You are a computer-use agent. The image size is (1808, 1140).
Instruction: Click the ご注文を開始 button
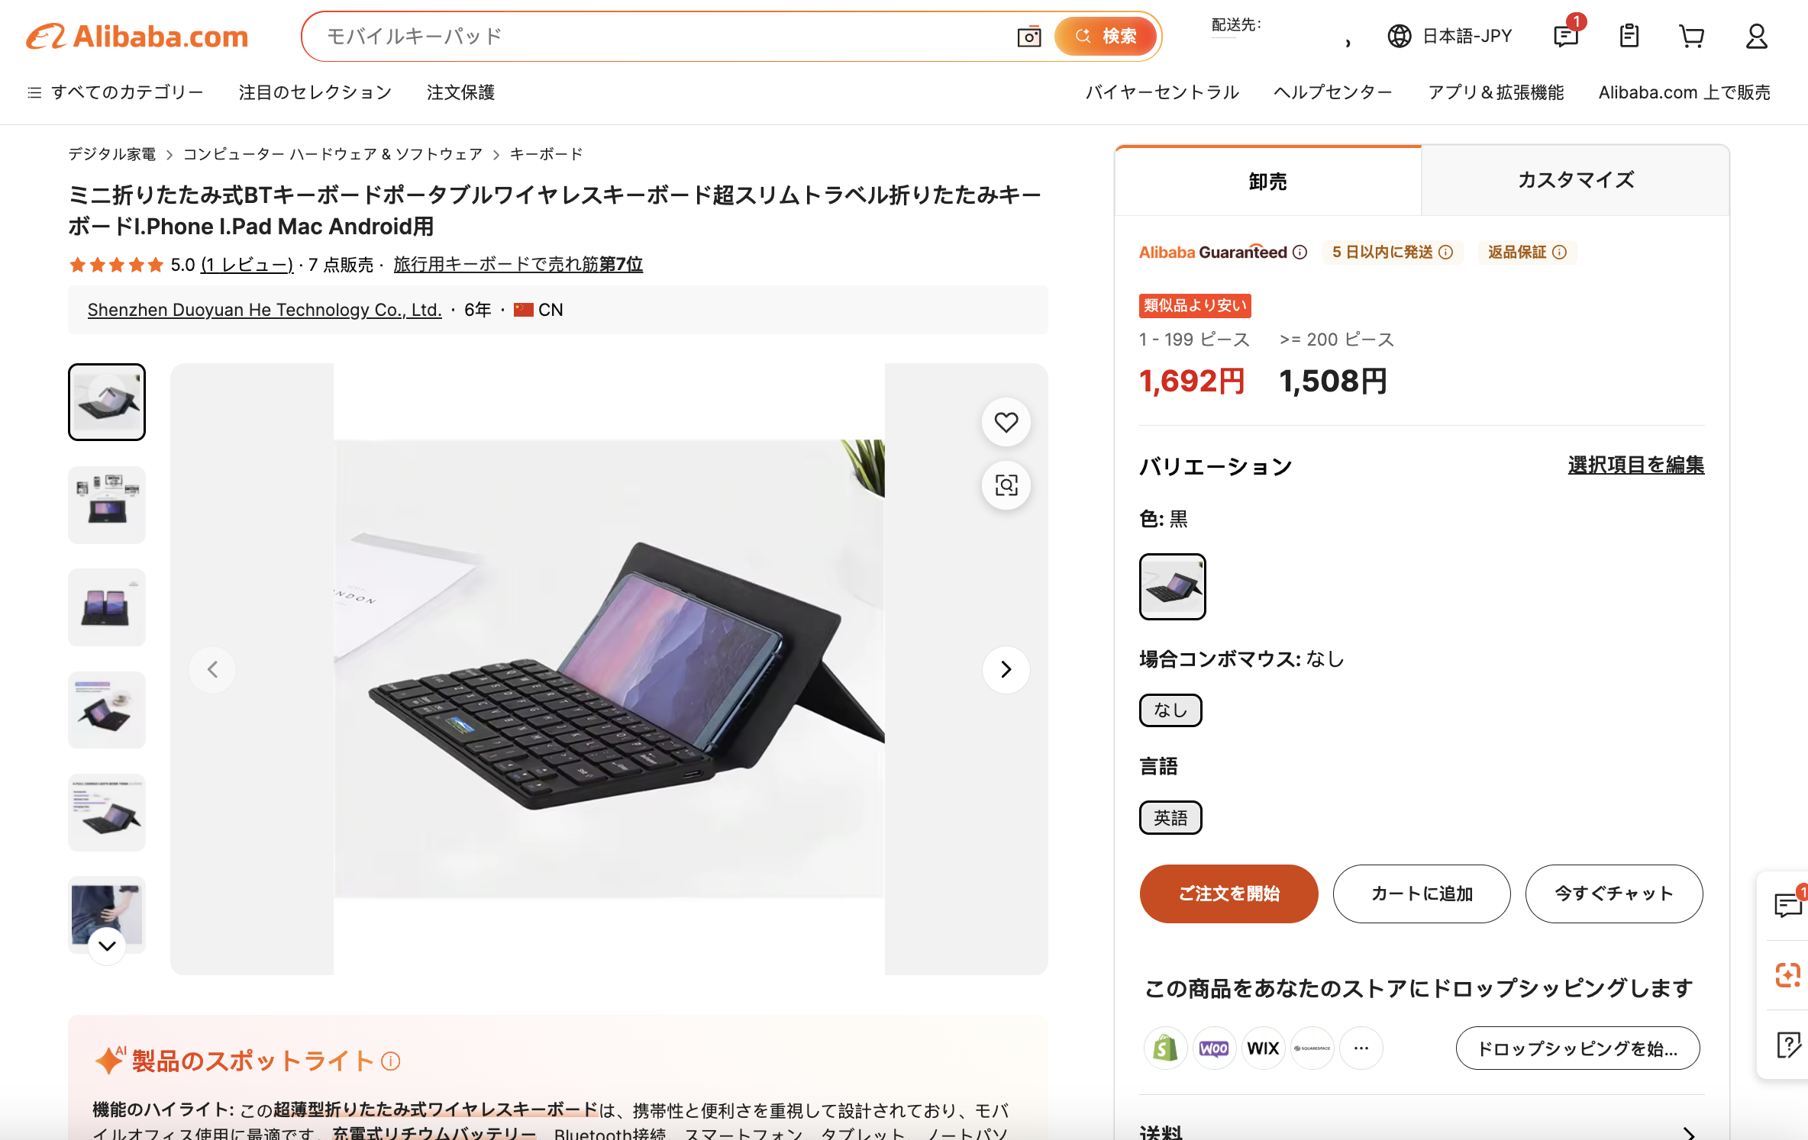1228,894
